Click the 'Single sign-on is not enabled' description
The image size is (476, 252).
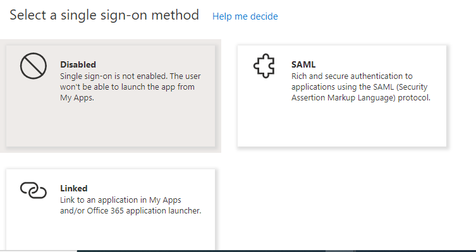(130, 87)
